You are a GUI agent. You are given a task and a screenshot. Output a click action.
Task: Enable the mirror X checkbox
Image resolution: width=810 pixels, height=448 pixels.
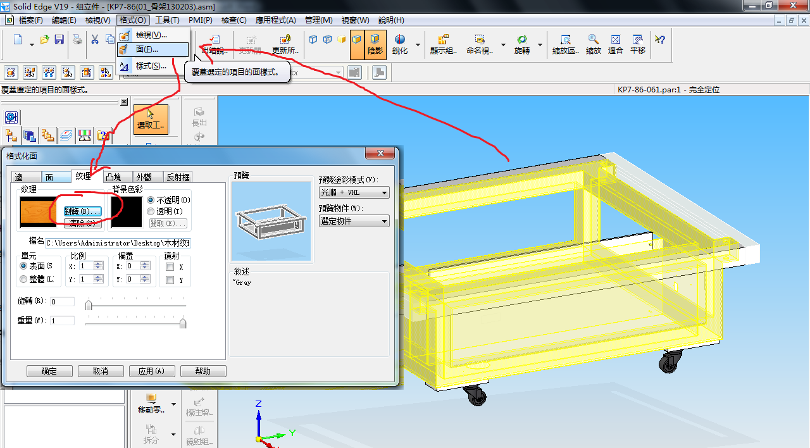170,267
